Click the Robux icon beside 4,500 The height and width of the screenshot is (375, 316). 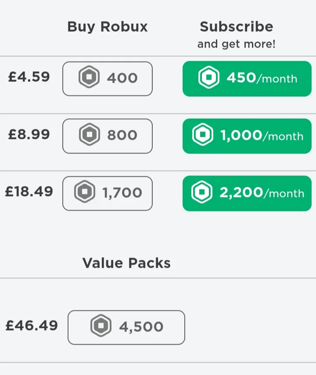point(101,325)
